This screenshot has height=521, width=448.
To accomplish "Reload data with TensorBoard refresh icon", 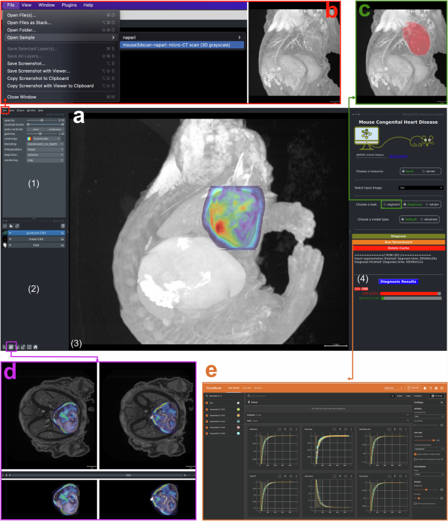I will click(x=431, y=387).
